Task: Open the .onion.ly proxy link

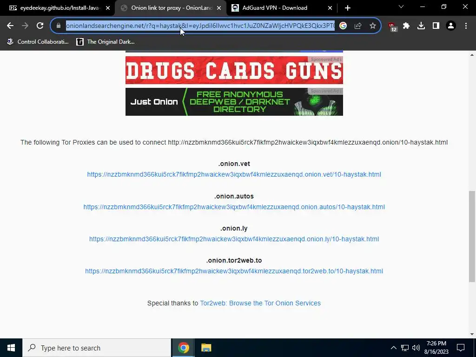Action: point(234,239)
